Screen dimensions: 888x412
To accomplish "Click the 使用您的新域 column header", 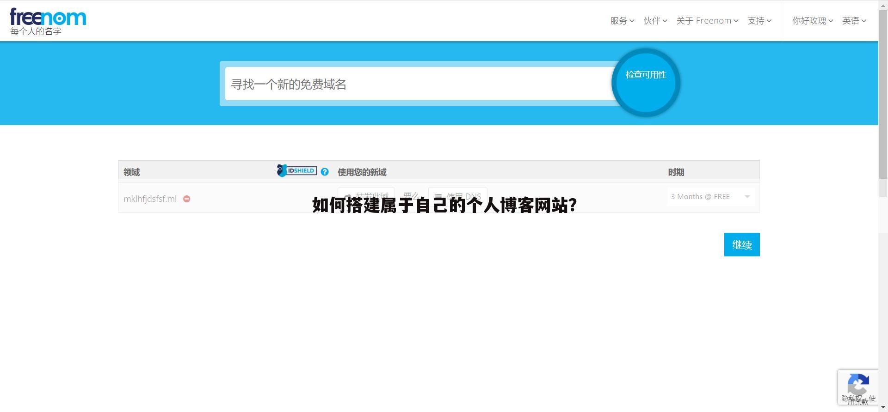I will [x=362, y=172].
